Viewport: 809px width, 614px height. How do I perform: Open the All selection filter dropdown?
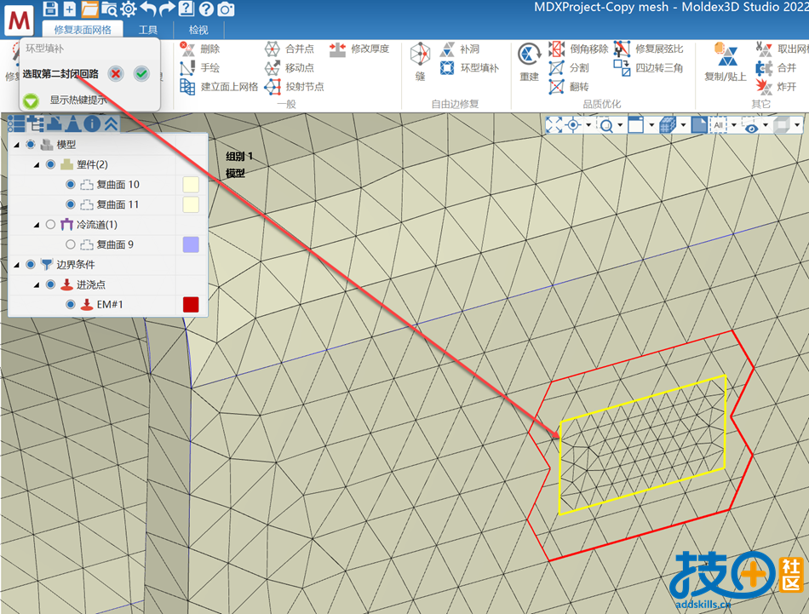(x=734, y=125)
